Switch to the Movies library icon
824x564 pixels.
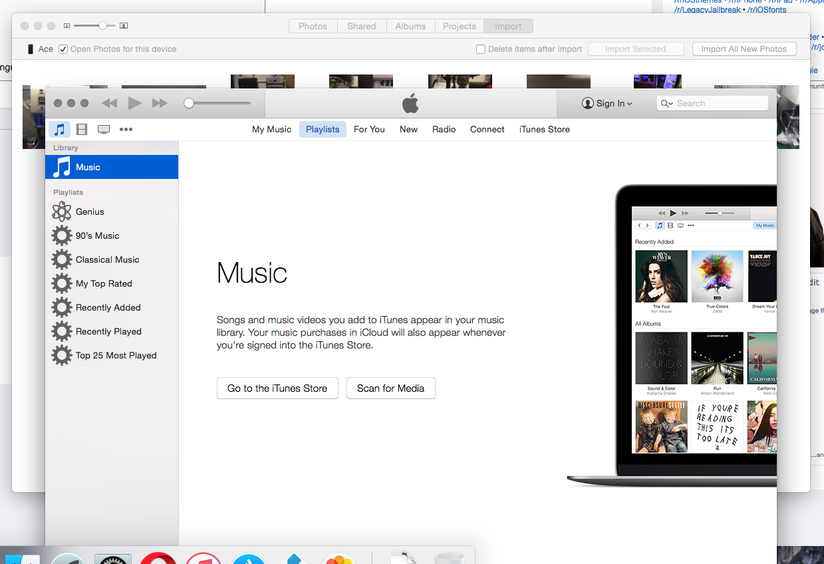tap(82, 130)
